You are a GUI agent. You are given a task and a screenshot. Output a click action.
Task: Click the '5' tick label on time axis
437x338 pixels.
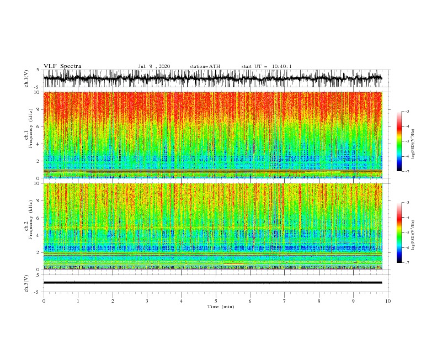(216, 301)
